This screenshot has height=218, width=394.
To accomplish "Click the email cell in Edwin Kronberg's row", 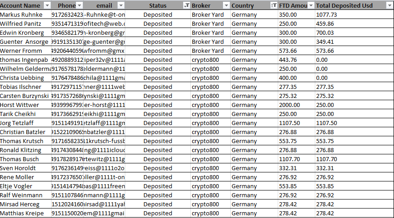I will (x=104, y=33).
